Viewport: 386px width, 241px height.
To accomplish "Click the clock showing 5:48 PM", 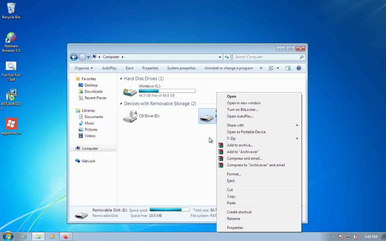I will [x=371, y=237].
